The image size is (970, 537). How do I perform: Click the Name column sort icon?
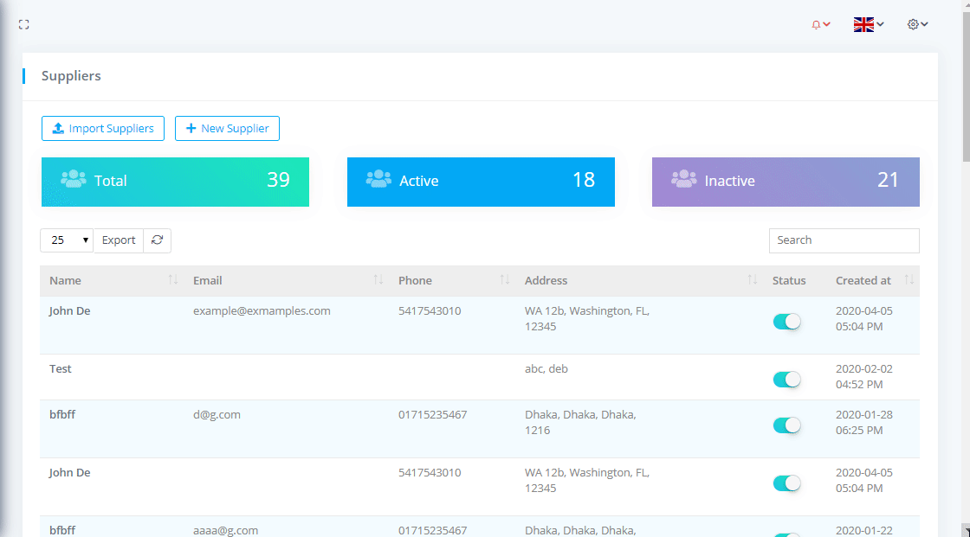172,280
